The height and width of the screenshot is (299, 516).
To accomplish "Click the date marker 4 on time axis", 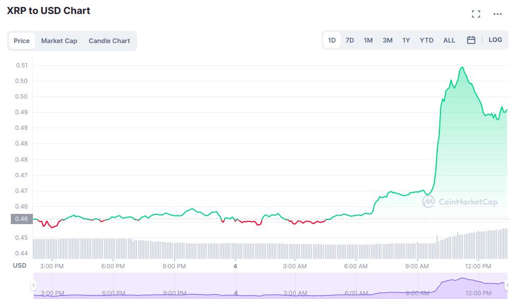I will [235, 266].
